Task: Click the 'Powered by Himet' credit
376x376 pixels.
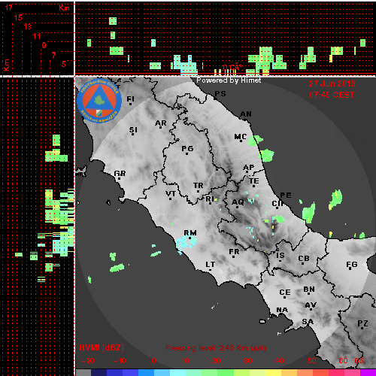Action: tap(229, 80)
